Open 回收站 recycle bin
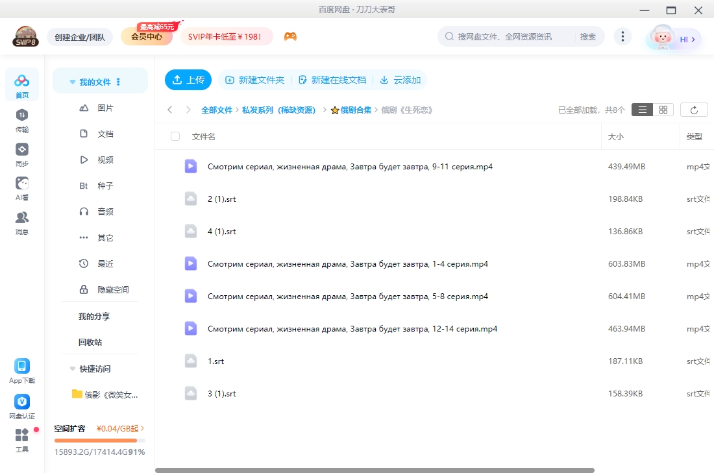Image resolution: width=714 pixels, height=473 pixels. [x=90, y=343]
